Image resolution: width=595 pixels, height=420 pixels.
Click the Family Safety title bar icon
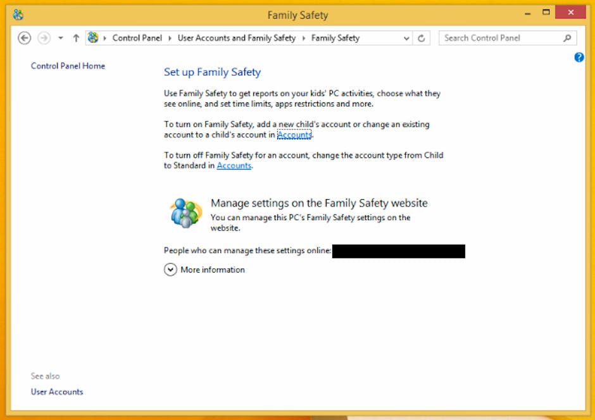tap(18, 14)
